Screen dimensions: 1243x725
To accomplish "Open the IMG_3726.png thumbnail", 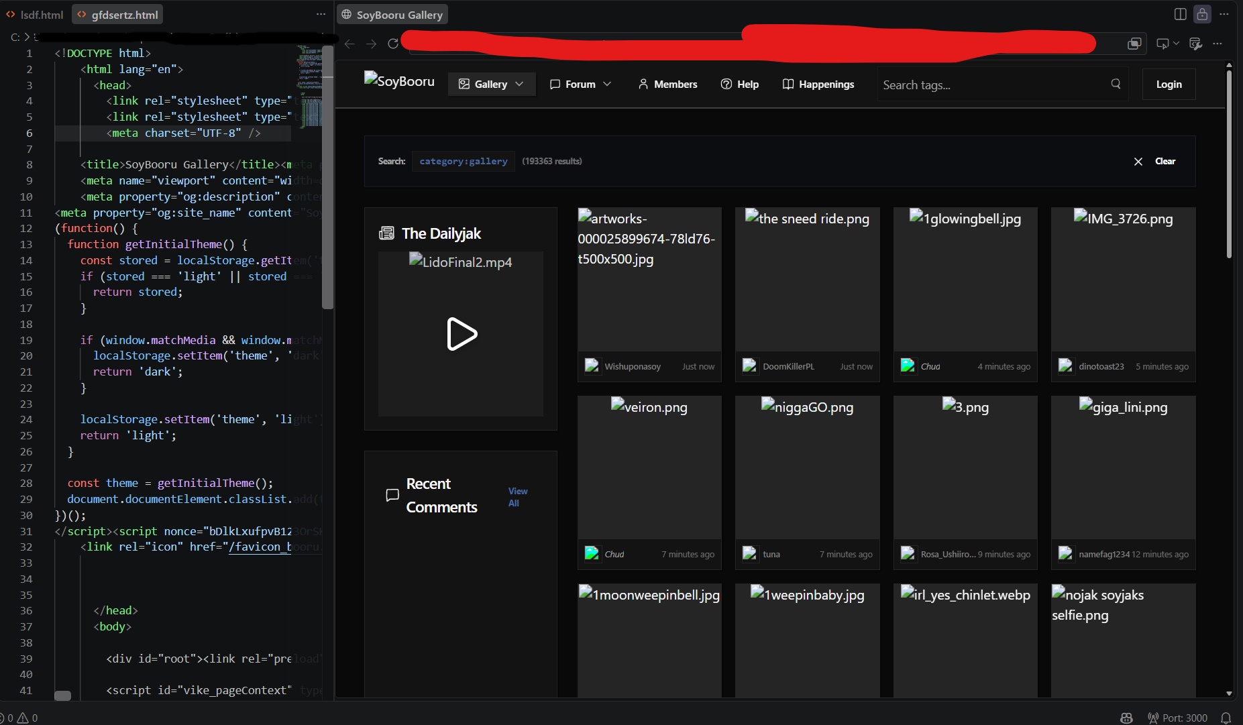I will pos(1123,279).
